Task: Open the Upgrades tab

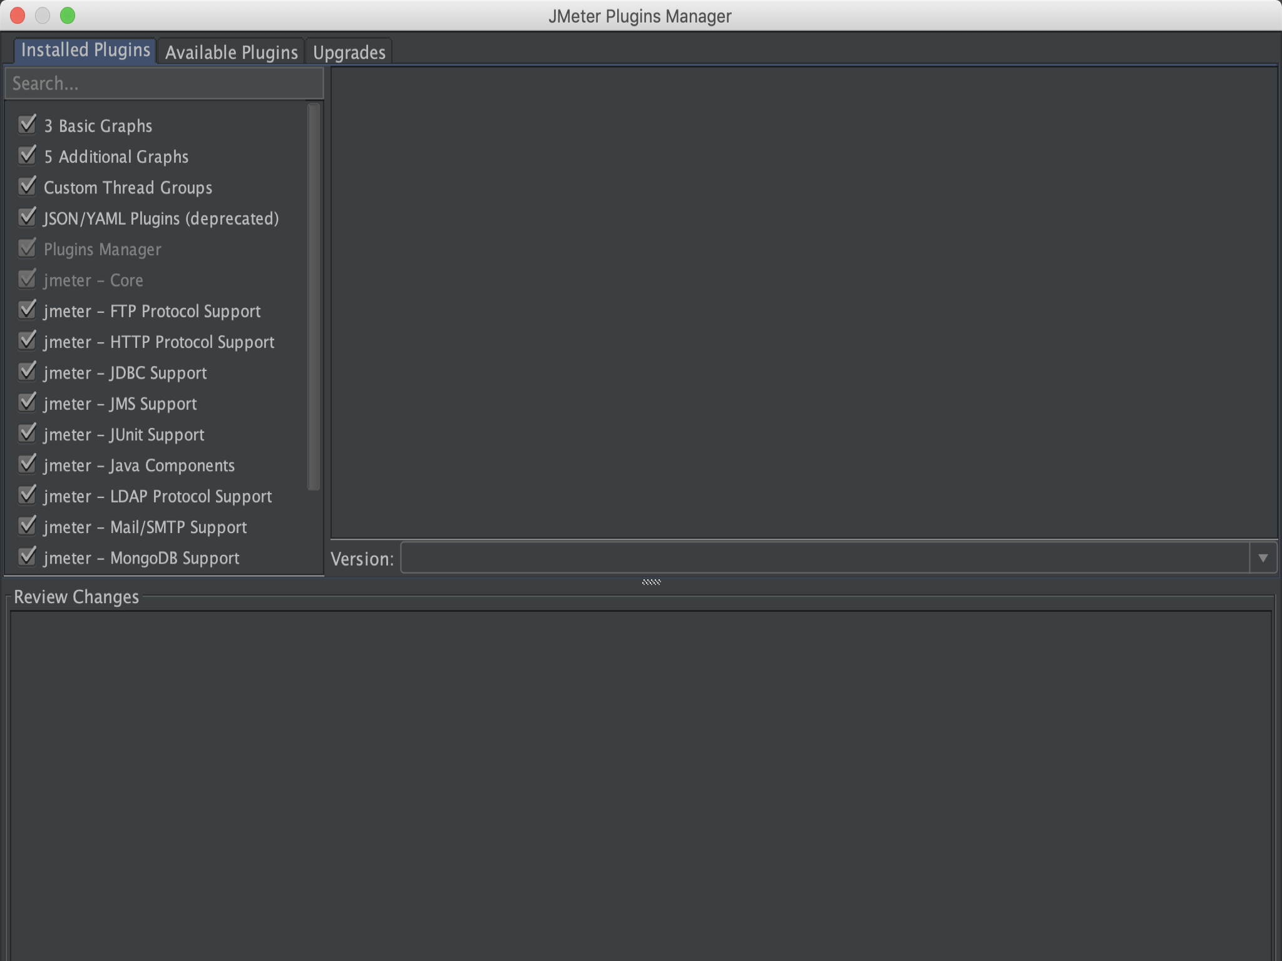Action: (x=349, y=53)
